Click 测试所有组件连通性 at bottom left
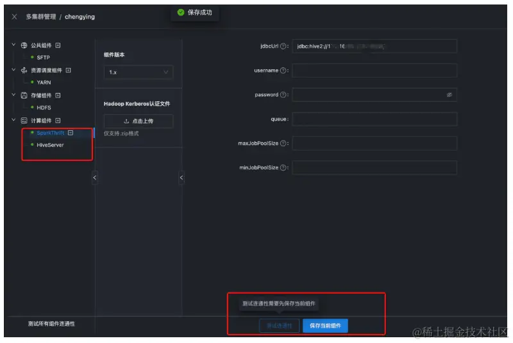This screenshot has width=513, height=343. [x=51, y=324]
